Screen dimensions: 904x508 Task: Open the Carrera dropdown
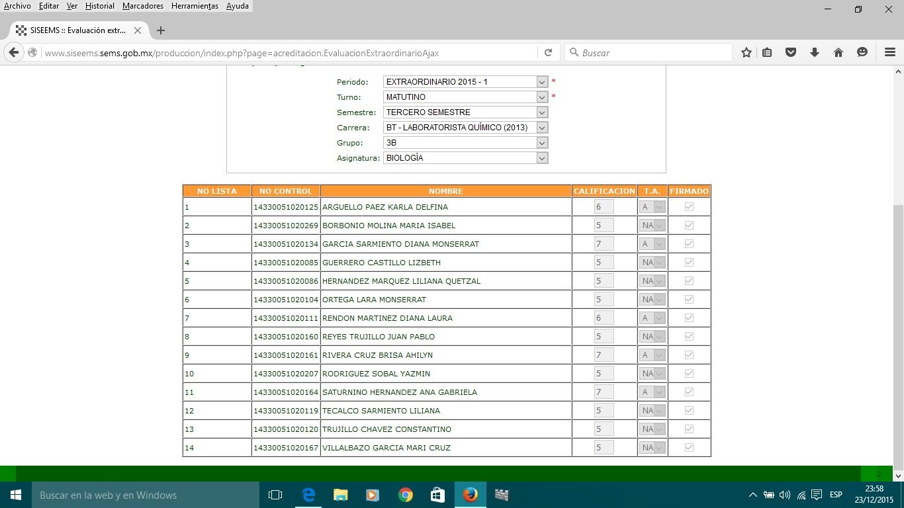466,128
